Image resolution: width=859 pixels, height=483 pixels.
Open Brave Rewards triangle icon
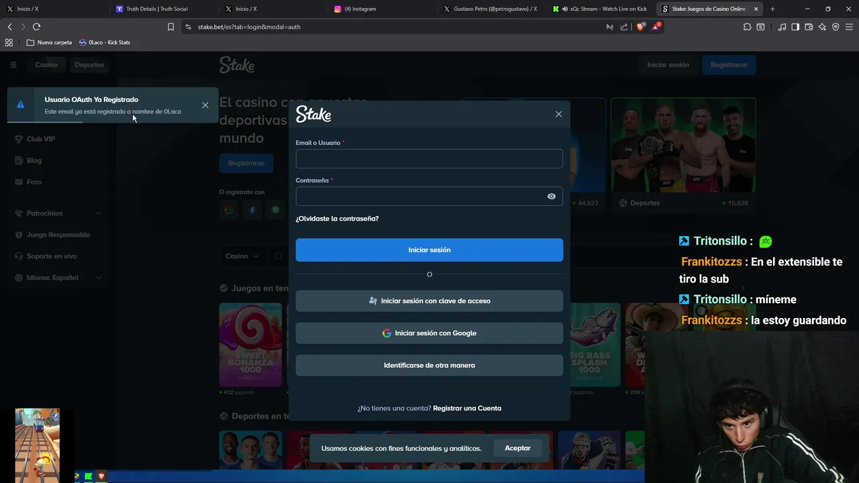pos(657,27)
